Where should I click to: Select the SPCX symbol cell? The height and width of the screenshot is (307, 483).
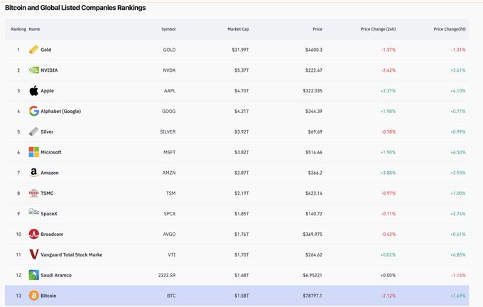coord(170,214)
